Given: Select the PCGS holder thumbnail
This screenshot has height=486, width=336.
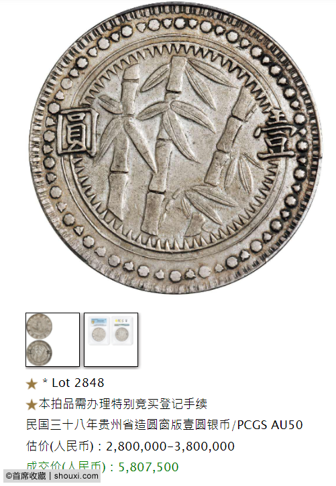Looking at the screenshot, I should pos(111,339).
